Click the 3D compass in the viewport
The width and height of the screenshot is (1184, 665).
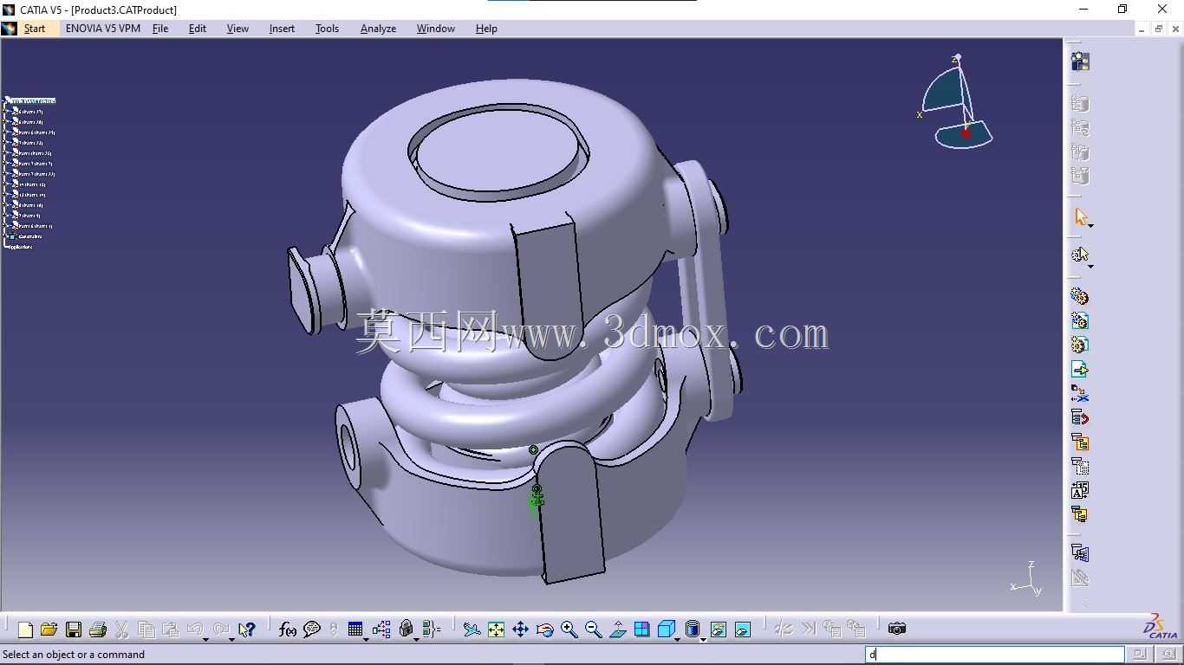tap(956, 101)
